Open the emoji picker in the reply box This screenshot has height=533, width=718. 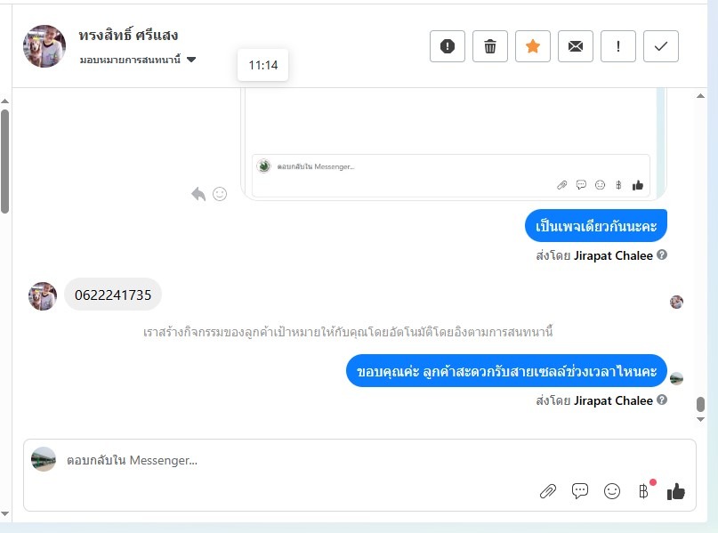click(612, 491)
